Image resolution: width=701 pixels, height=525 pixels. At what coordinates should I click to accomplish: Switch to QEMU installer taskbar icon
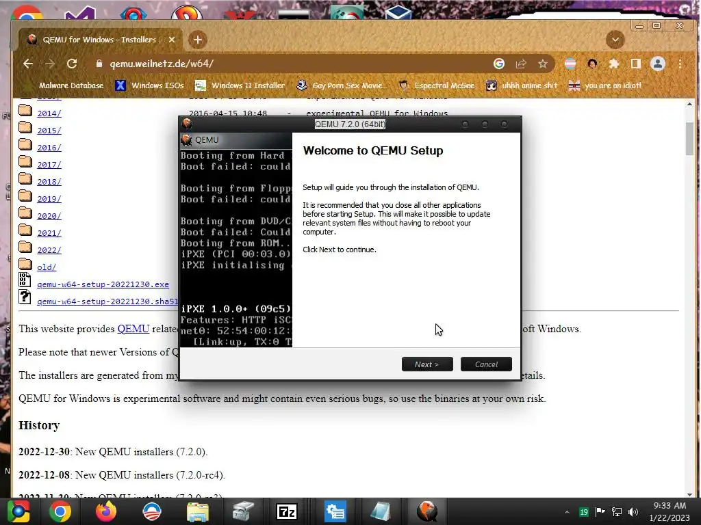click(427, 511)
